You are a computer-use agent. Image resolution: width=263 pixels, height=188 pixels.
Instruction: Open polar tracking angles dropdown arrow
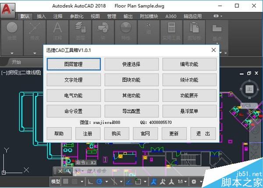pyautogui.click(x=107, y=181)
